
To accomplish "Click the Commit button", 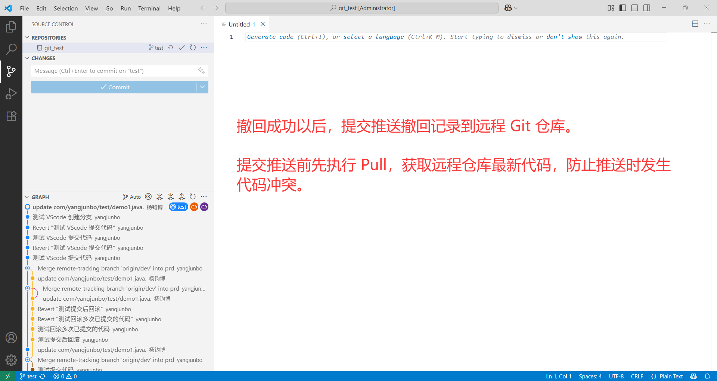I will click(115, 87).
